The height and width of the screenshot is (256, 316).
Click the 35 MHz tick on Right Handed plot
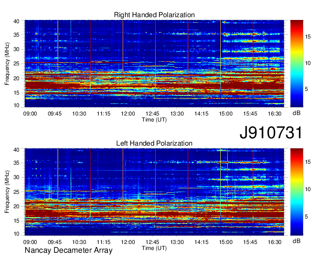pos(16,35)
